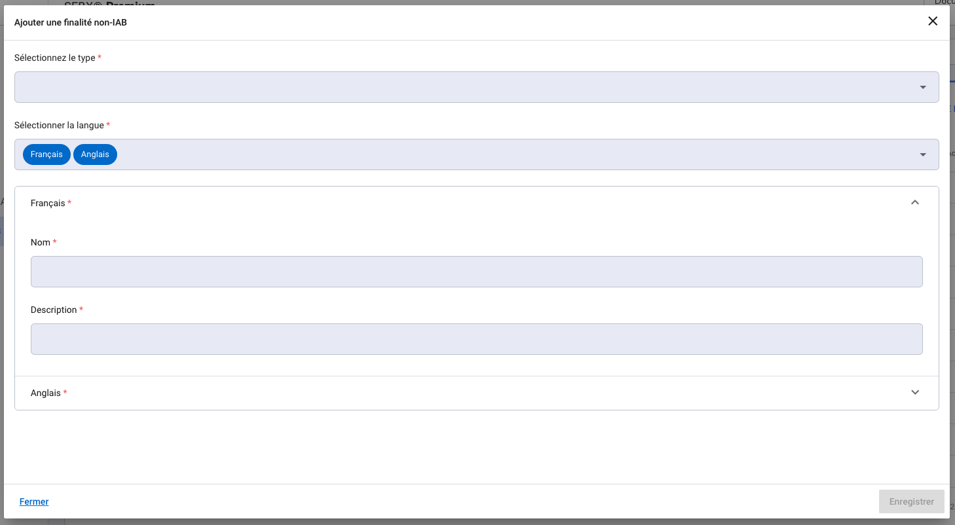Screen dimensions: 955x525
Task: Deselect the Anglais language chip
Action: tap(95, 154)
